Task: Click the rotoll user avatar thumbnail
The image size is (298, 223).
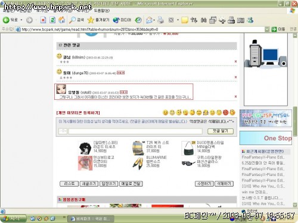Action: click(61, 89)
